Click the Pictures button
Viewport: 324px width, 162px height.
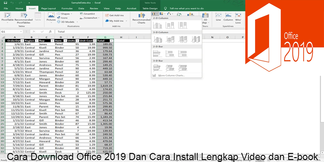51,18
